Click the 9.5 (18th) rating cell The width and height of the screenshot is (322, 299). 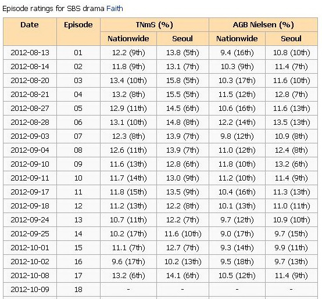point(237,262)
